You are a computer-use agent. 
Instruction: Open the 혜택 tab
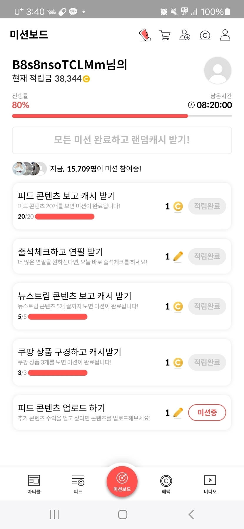tap(166, 484)
